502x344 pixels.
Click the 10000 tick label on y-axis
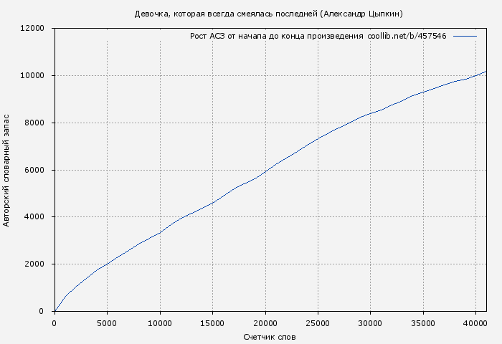click(x=32, y=76)
